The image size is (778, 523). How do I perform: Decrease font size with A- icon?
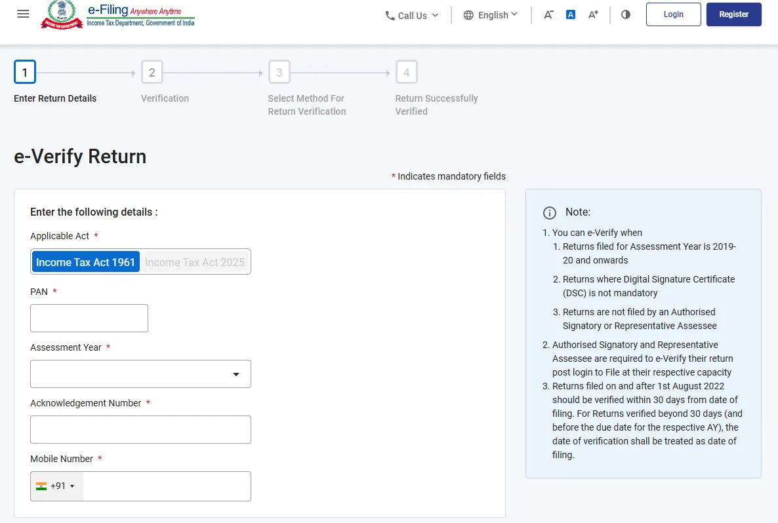tap(548, 15)
